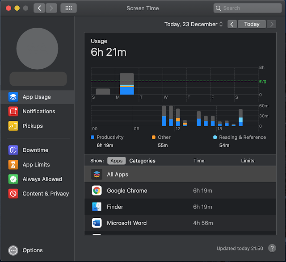The height and width of the screenshot is (262, 286).
Task: Select App Usage in the sidebar
Action: pyautogui.click(x=38, y=97)
